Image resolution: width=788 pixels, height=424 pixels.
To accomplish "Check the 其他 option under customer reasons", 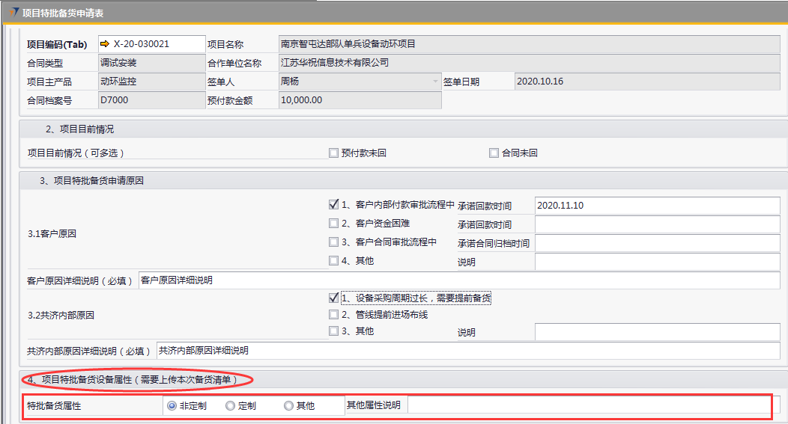I will coord(334,261).
